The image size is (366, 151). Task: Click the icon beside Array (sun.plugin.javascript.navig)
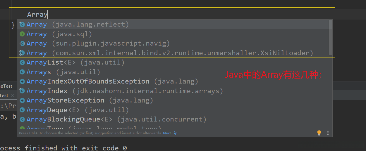(x=22, y=44)
